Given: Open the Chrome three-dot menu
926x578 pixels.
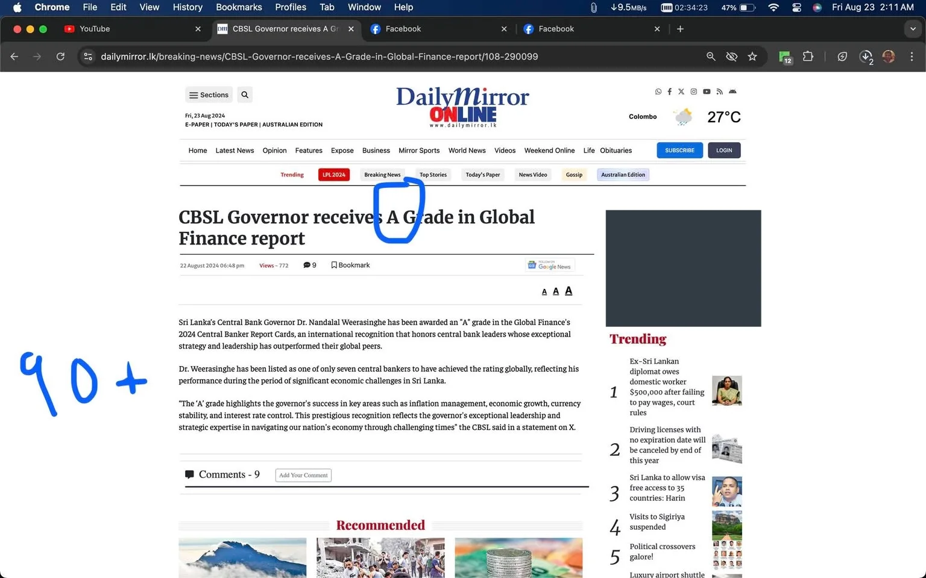Looking at the screenshot, I should (x=912, y=56).
